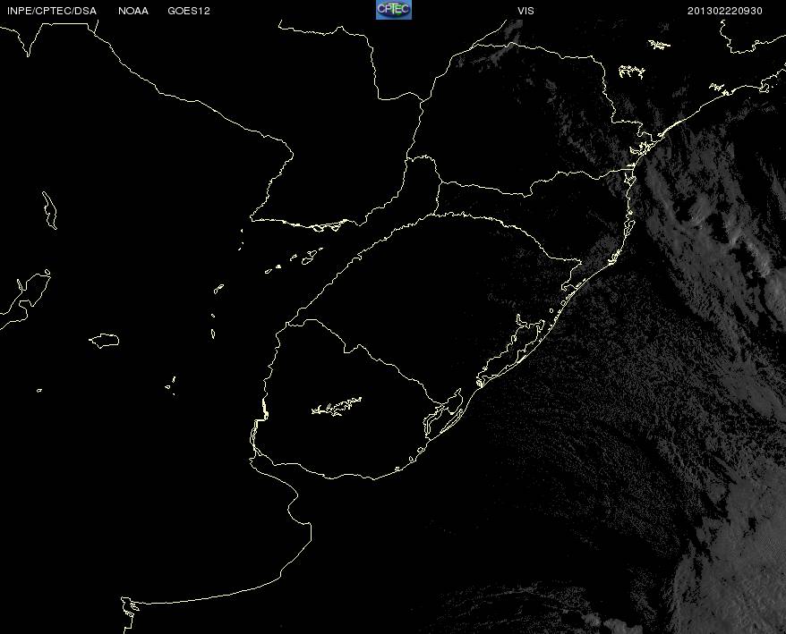Click the gray cloud band off the coast
This screenshot has width=786, height=634.
[x=712, y=210]
